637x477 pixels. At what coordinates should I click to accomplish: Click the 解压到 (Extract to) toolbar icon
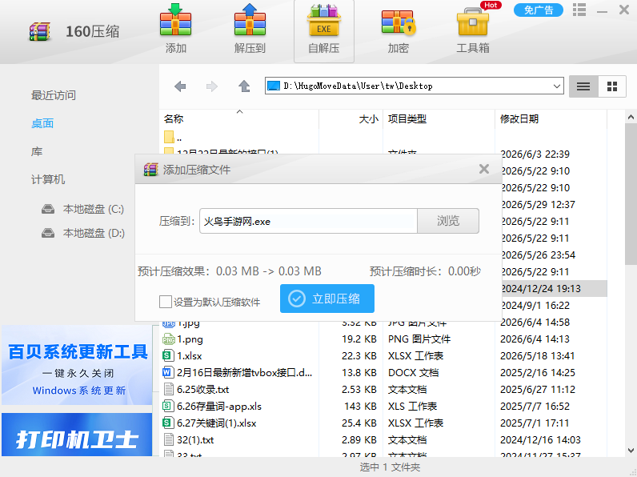(x=250, y=29)
